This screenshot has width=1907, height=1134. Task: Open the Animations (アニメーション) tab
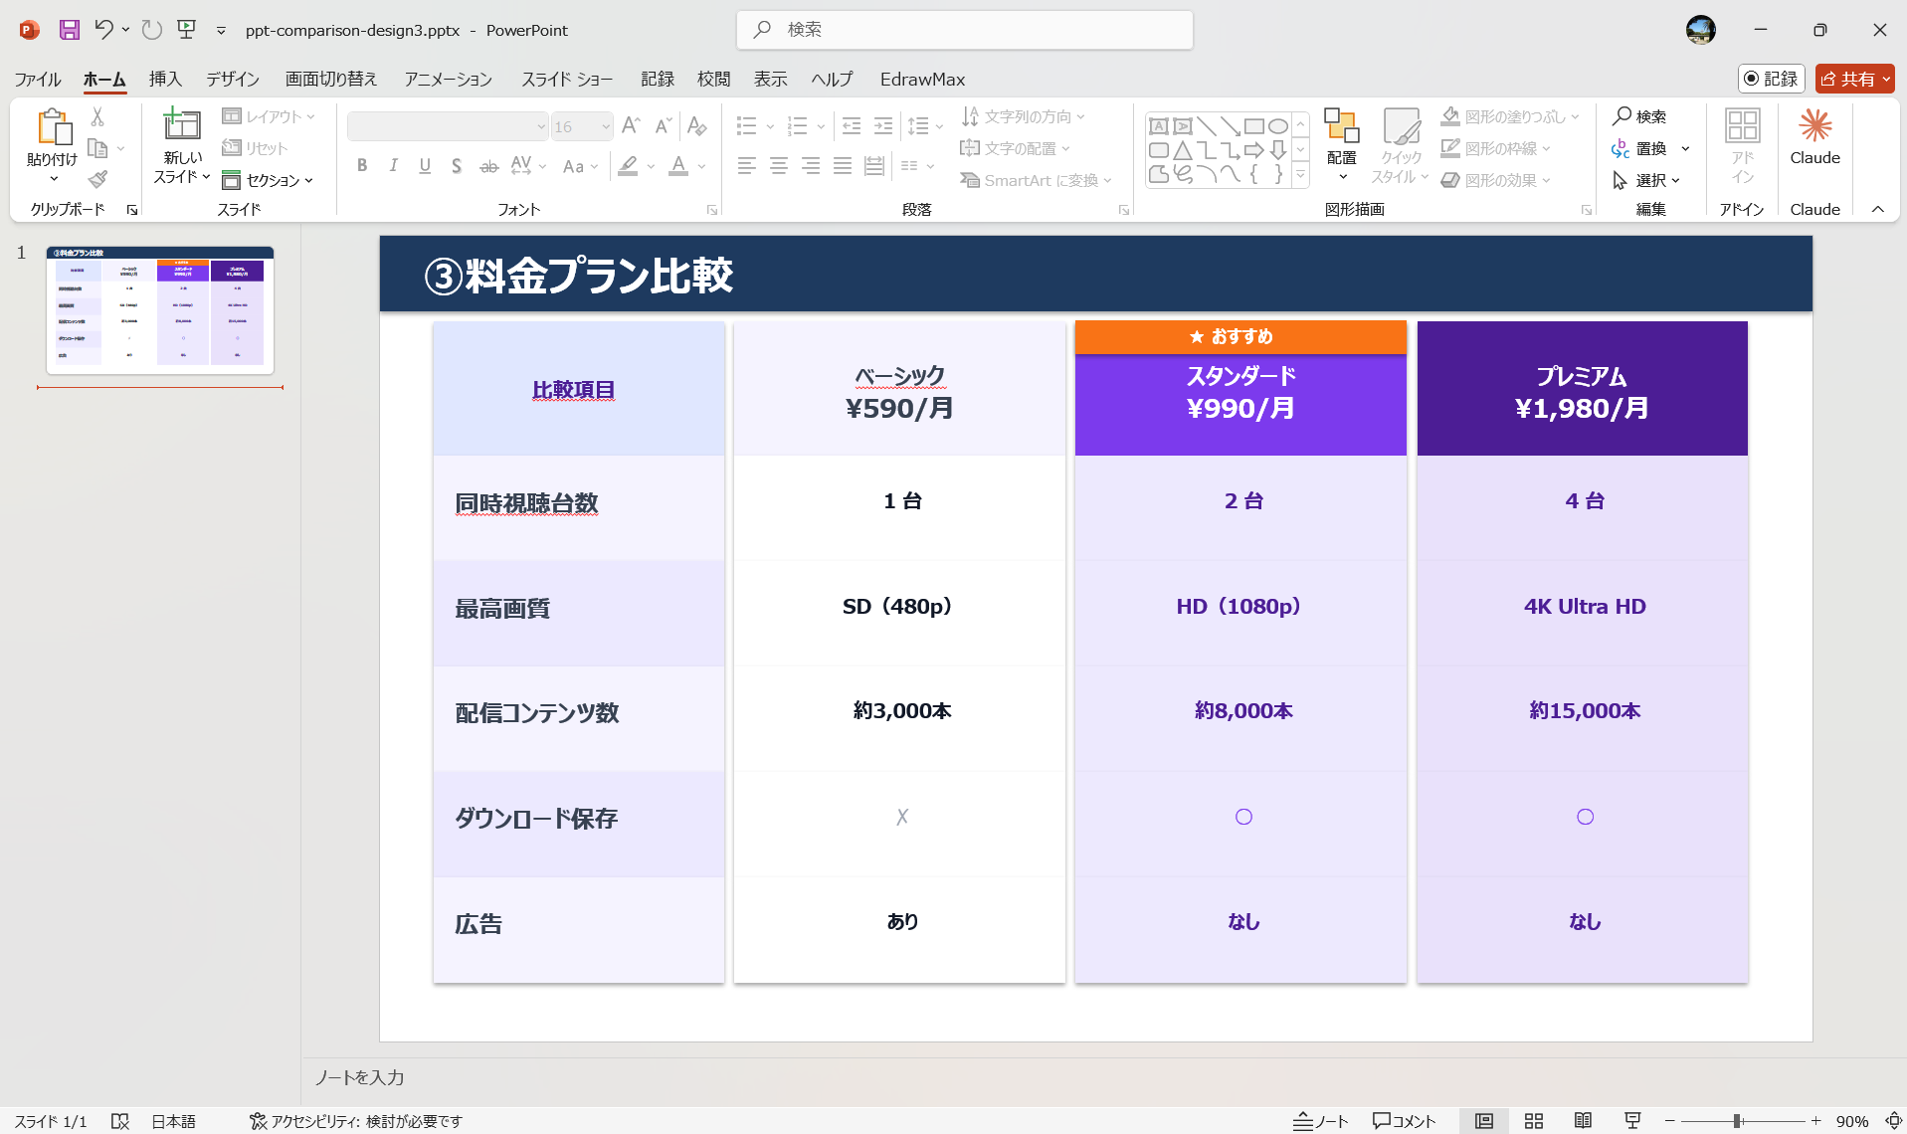(x=448, y=79)
